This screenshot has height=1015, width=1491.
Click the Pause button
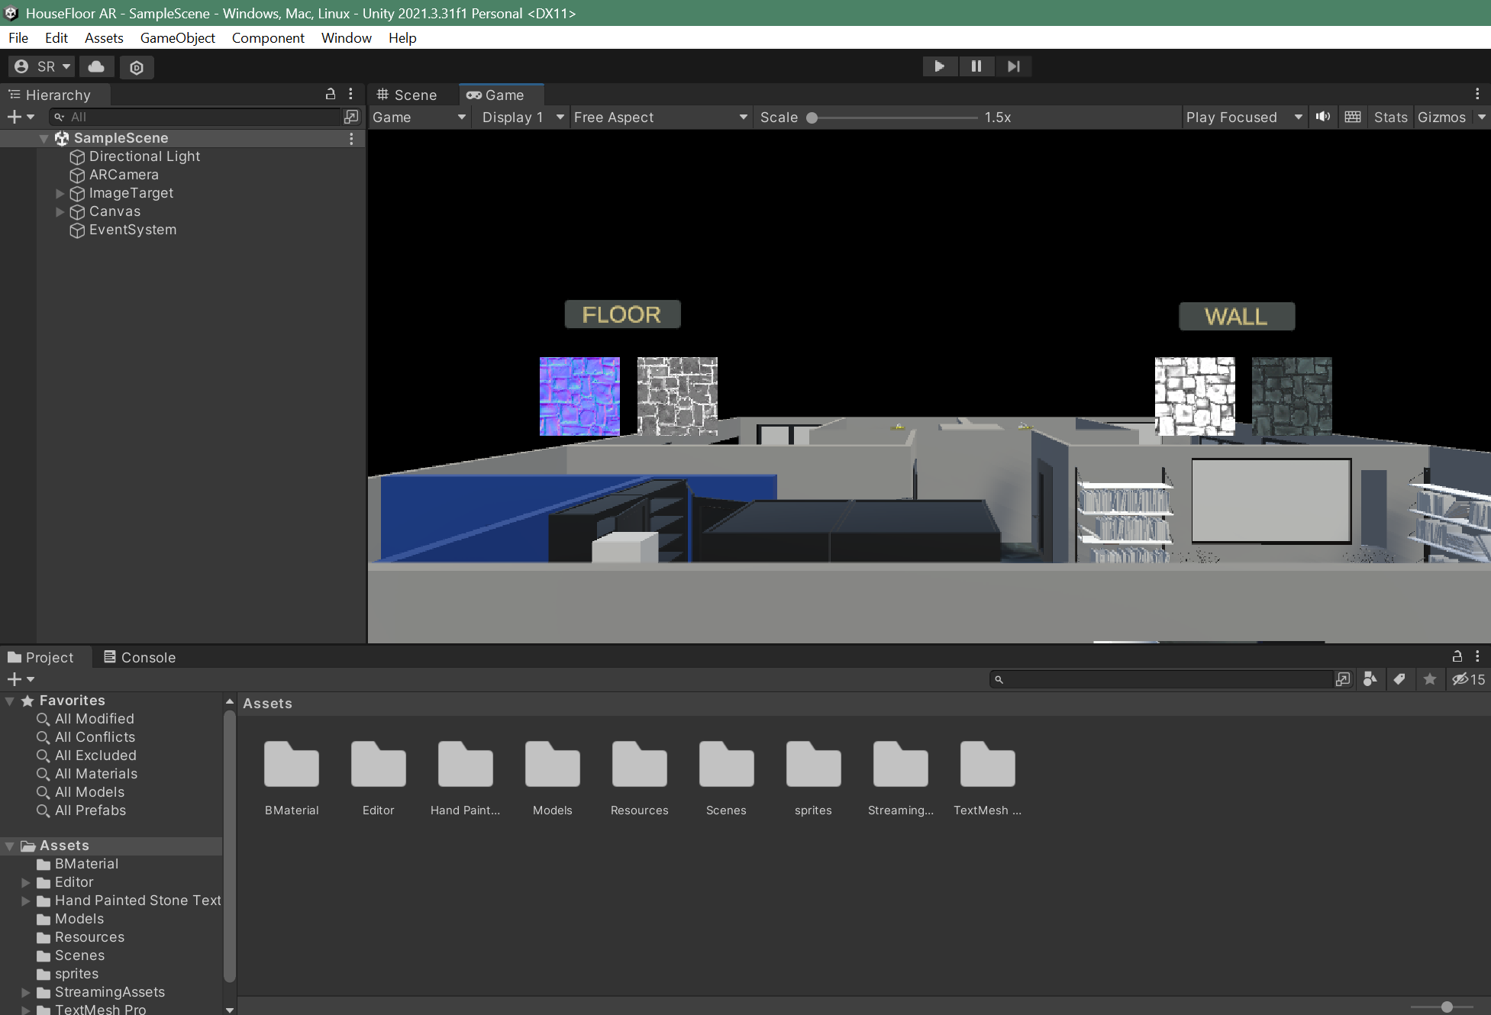(x=976, y=66)
